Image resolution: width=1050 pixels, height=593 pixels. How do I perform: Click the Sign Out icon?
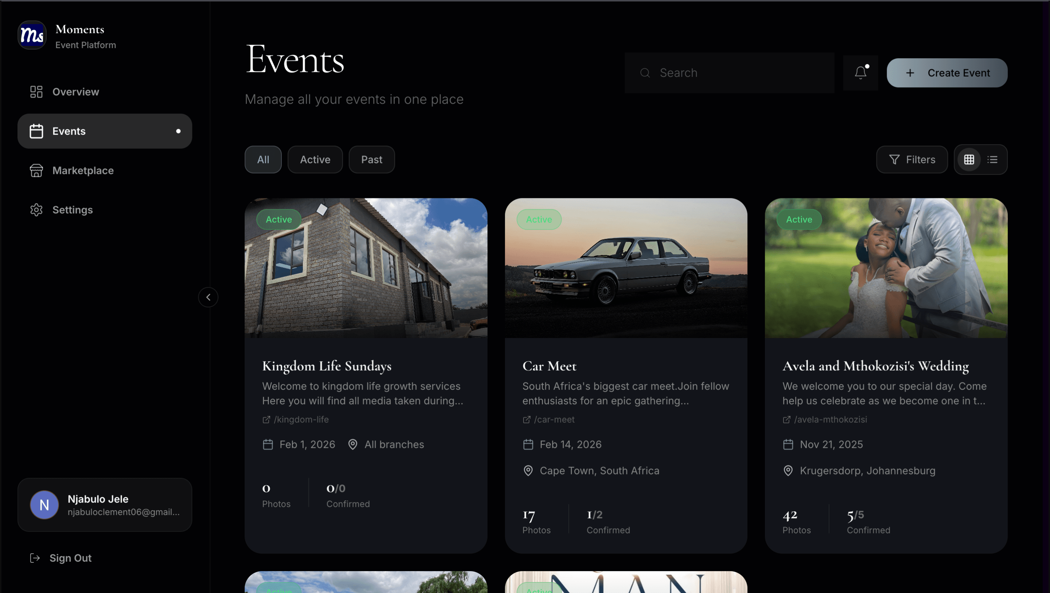coord(35,558)
